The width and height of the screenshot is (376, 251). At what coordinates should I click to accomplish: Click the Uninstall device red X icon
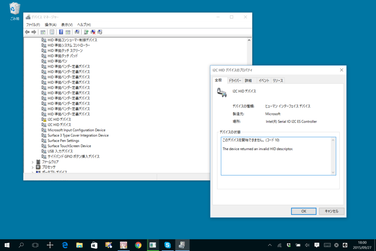(93, 32)
